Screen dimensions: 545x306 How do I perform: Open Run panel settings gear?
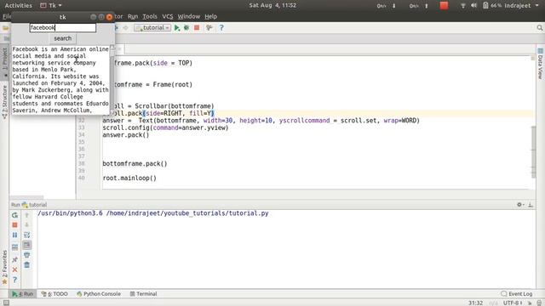(x=520, y=205)
